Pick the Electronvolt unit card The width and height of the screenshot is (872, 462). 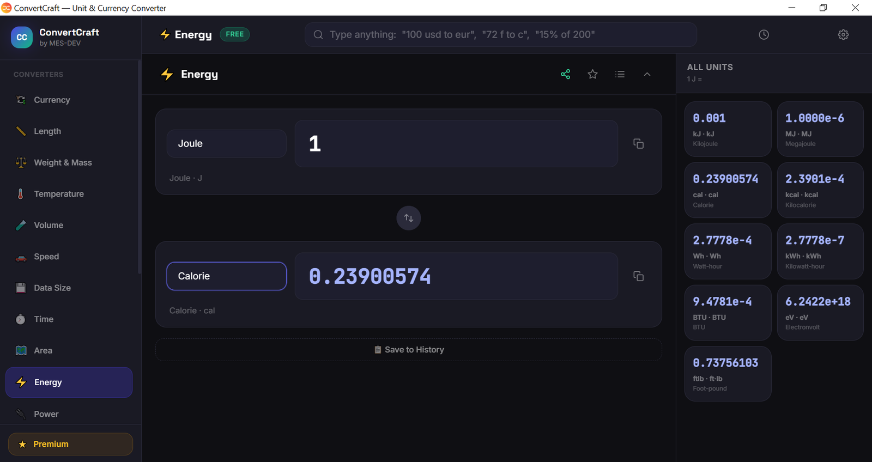pos(820,313)
